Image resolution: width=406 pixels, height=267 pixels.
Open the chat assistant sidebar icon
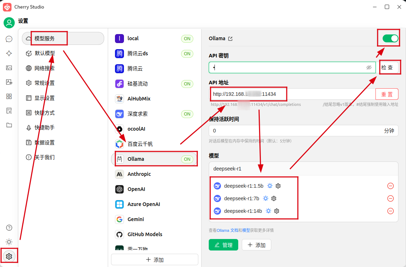pyautogui.click(x=9, y=39)
